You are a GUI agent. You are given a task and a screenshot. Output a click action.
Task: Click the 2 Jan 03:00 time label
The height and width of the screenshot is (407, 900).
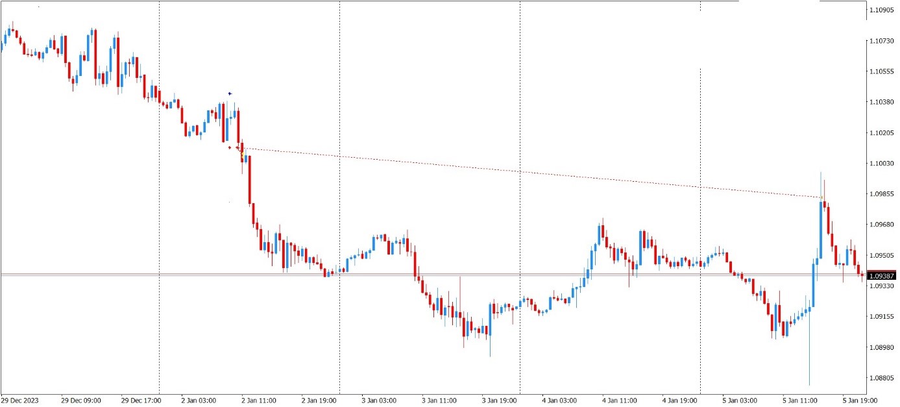click(x=199, y=401)
